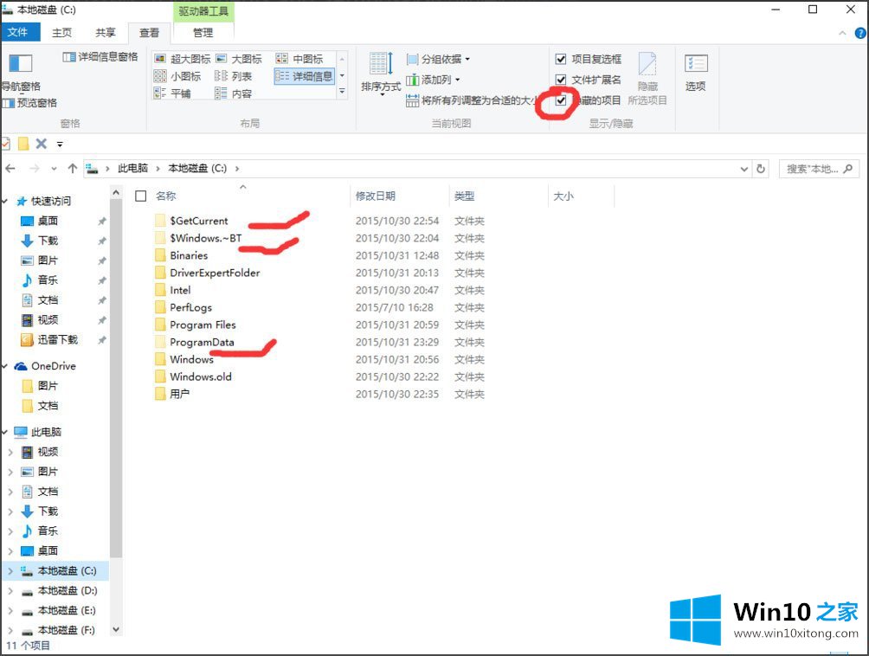Image resolution: width=869 pixels, height=656 pixels.
Task: Click the up-arrow navigation button
Action: [x=73, y=169]
